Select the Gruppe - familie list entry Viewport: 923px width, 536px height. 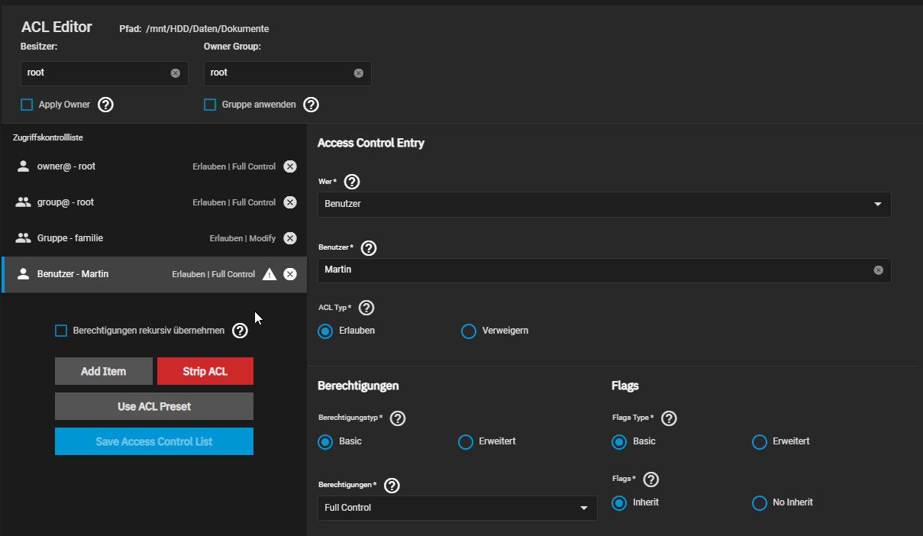click(x=154, y=238)
